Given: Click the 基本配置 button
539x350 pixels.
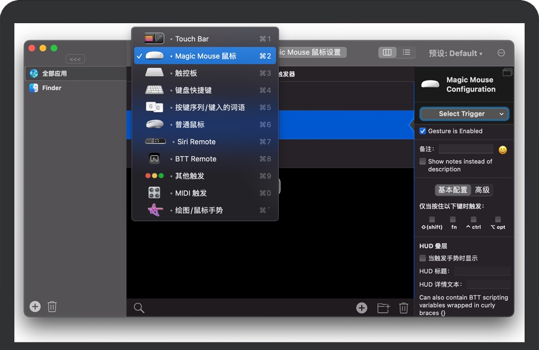Looking at the screenshot, I should pyautogui.click(x=453, y=189).
